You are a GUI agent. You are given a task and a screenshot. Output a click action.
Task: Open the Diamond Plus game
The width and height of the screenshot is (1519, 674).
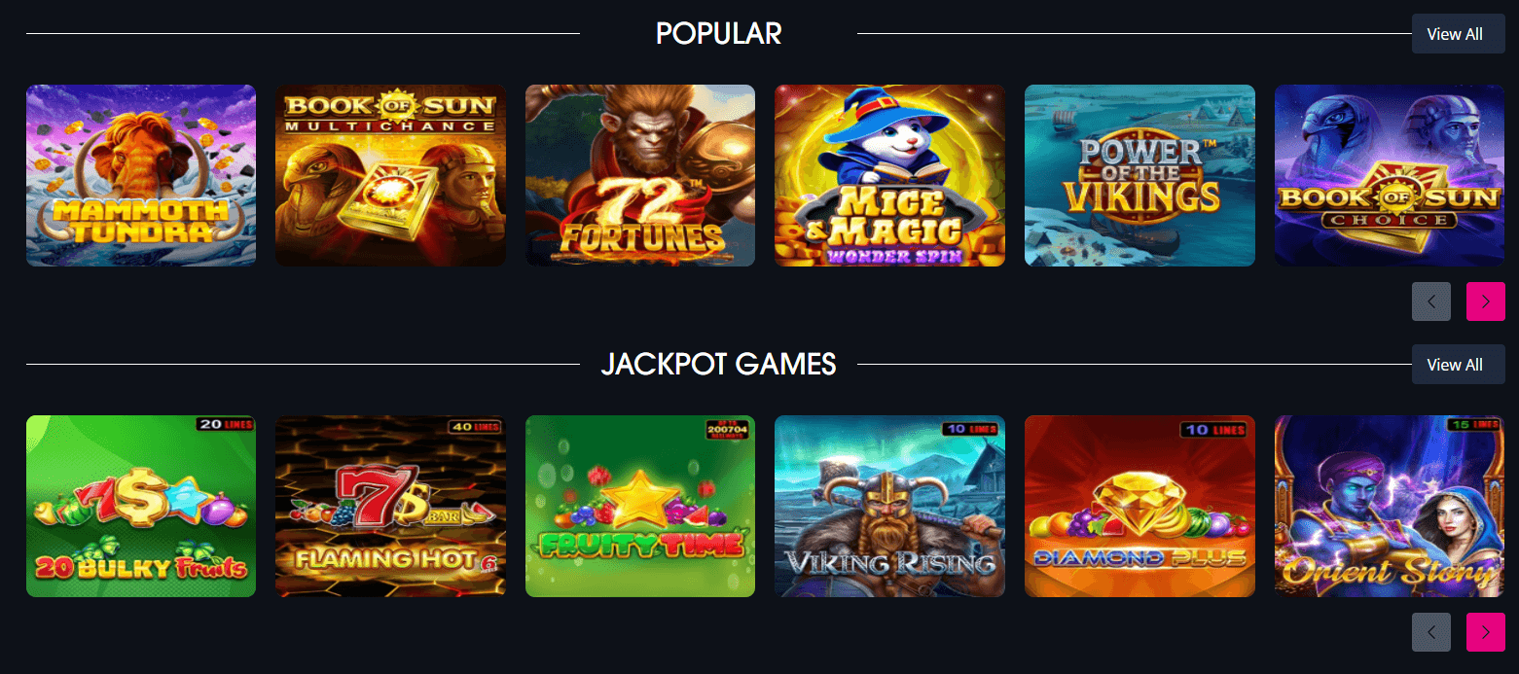1139,506
